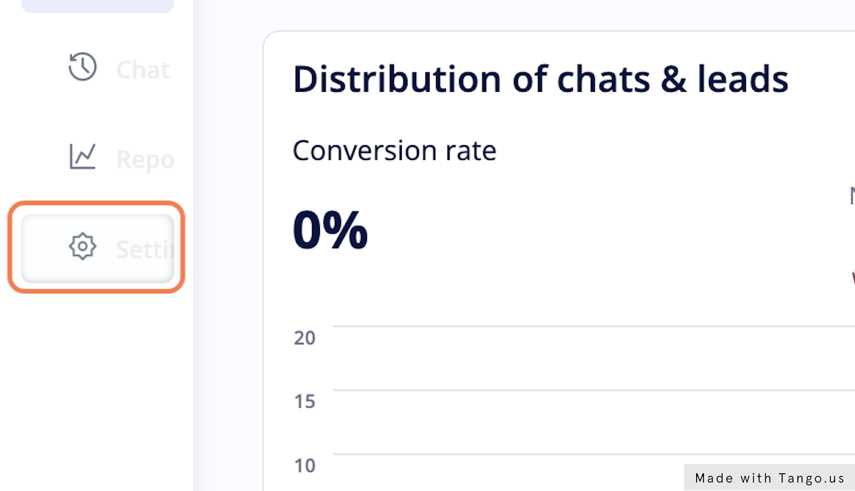Click the 0% conversion rate value
This screenshot has width=855, height=491.
click(x=330, y=230)
